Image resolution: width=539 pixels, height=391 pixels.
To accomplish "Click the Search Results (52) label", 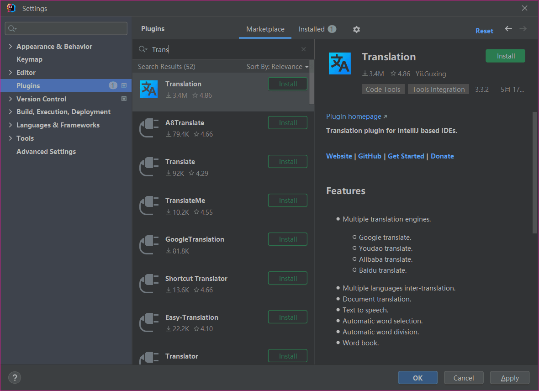I will 167,67.
